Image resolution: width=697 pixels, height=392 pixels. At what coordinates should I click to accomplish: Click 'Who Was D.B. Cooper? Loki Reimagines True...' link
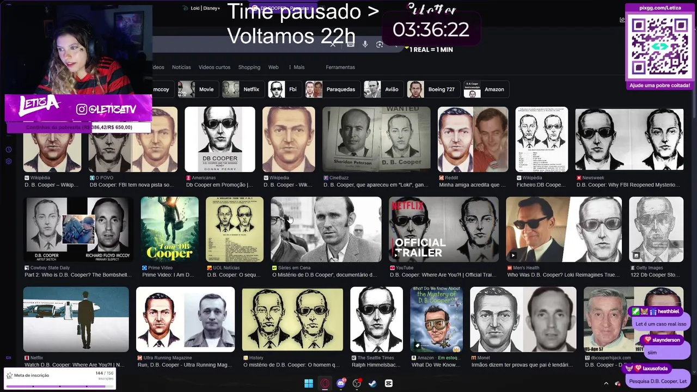564,275
